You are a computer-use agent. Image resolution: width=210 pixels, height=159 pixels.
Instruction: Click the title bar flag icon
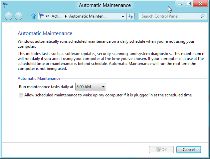click(x=5, y=5)
